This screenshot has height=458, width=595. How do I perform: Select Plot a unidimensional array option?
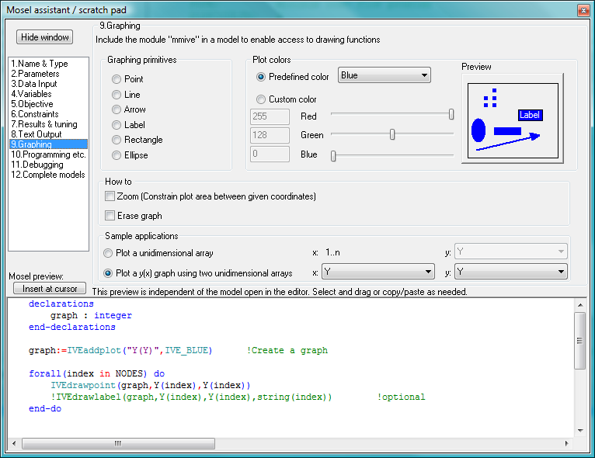pos(108,253)
